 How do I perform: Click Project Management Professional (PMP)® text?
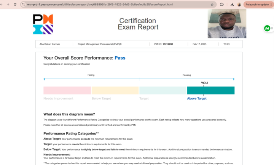pos(100,44)
